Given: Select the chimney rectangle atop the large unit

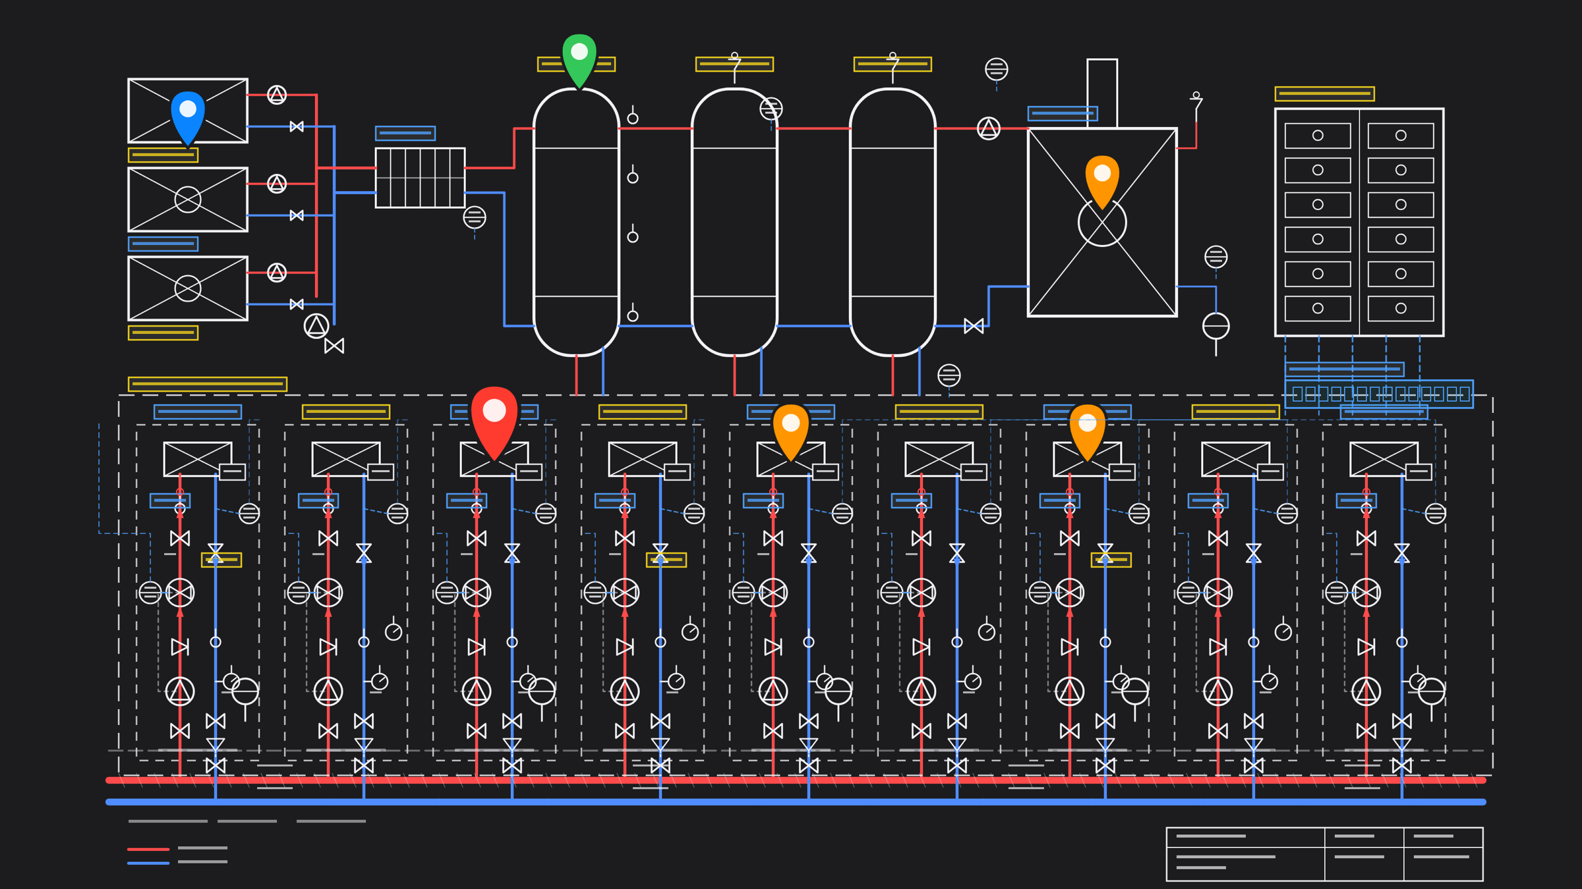Looking at the screenshot, I should [1102, 94].
